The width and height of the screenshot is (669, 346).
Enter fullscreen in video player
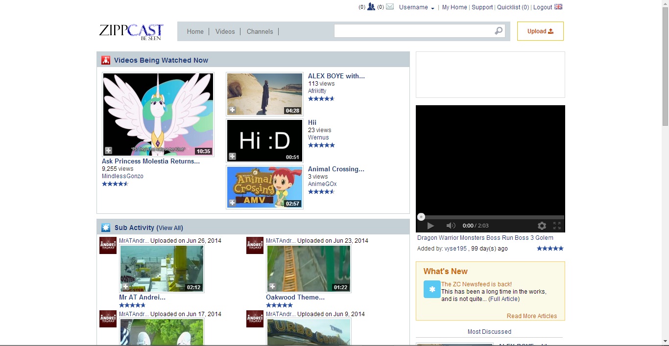point(557,226)
